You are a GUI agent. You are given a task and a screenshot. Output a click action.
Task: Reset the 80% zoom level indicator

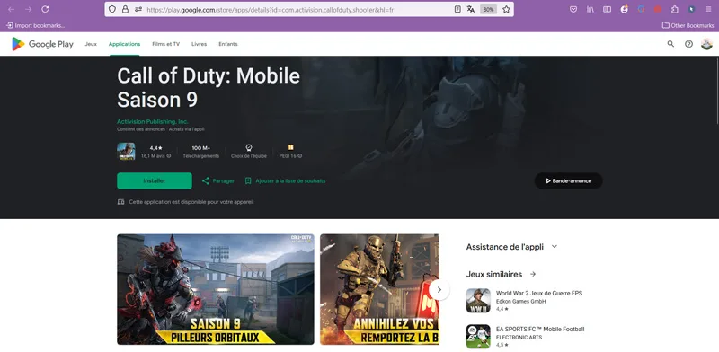coord(488,9)
